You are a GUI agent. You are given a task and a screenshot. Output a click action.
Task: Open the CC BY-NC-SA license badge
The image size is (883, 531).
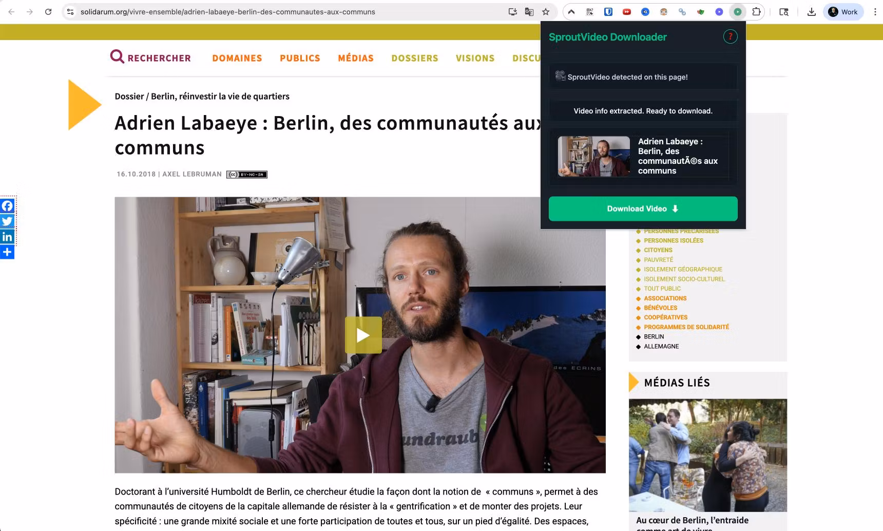pyautogui.click(x=247, y=175)
